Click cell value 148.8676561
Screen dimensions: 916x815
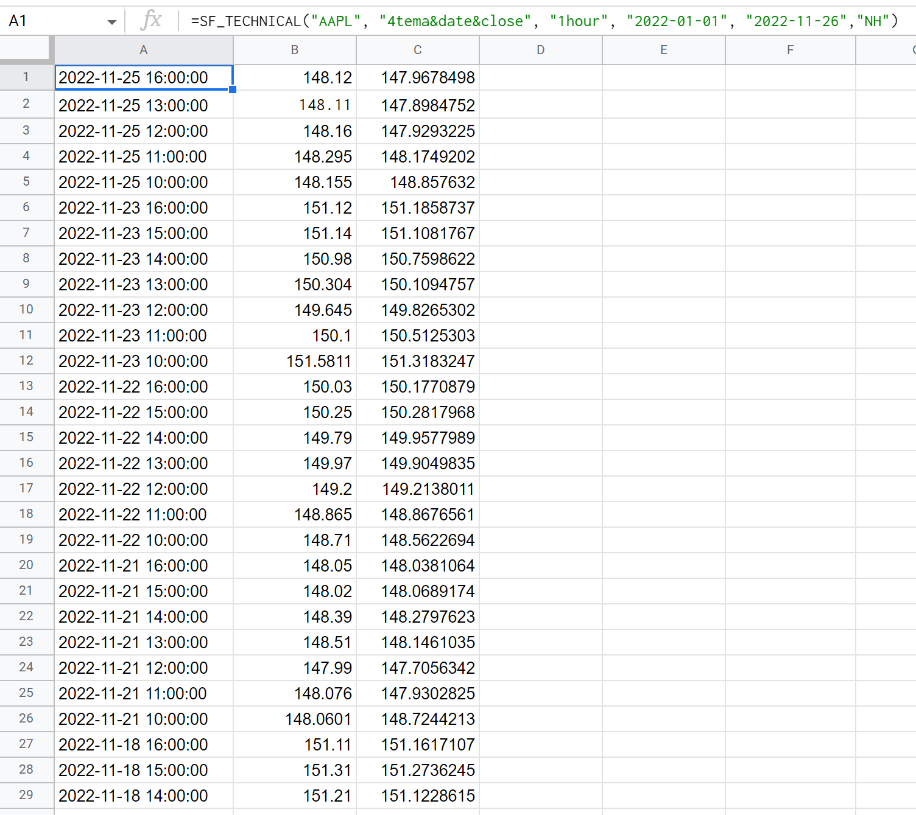(x=418, y=514)
